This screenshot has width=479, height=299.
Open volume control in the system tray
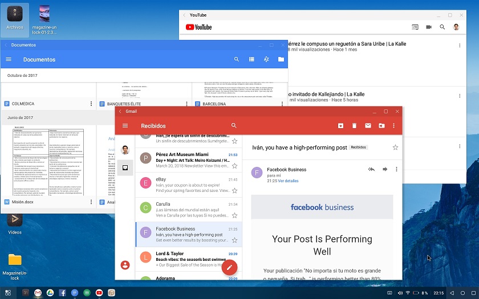400,293
